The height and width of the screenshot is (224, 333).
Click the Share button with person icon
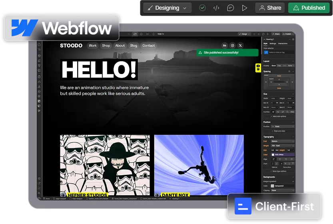(x=270, y=8)
